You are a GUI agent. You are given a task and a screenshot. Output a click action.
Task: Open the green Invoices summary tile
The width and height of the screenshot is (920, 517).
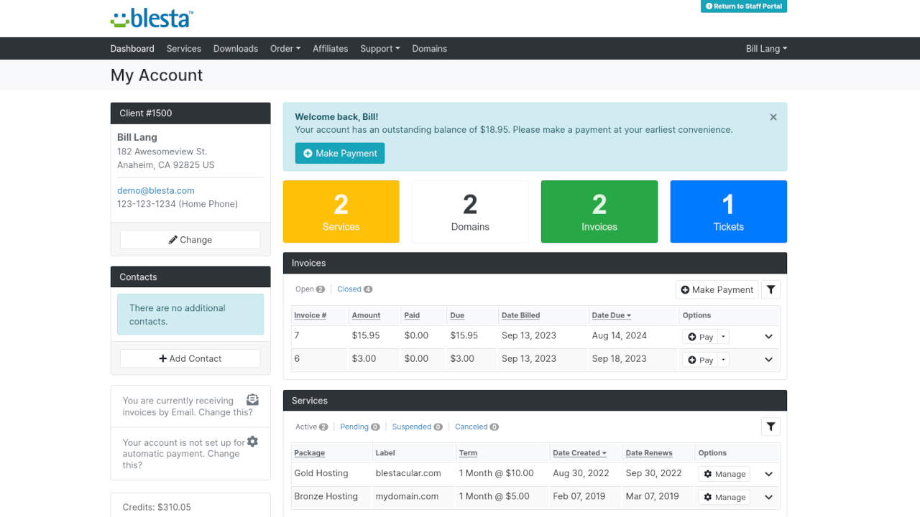click(599, 212)
